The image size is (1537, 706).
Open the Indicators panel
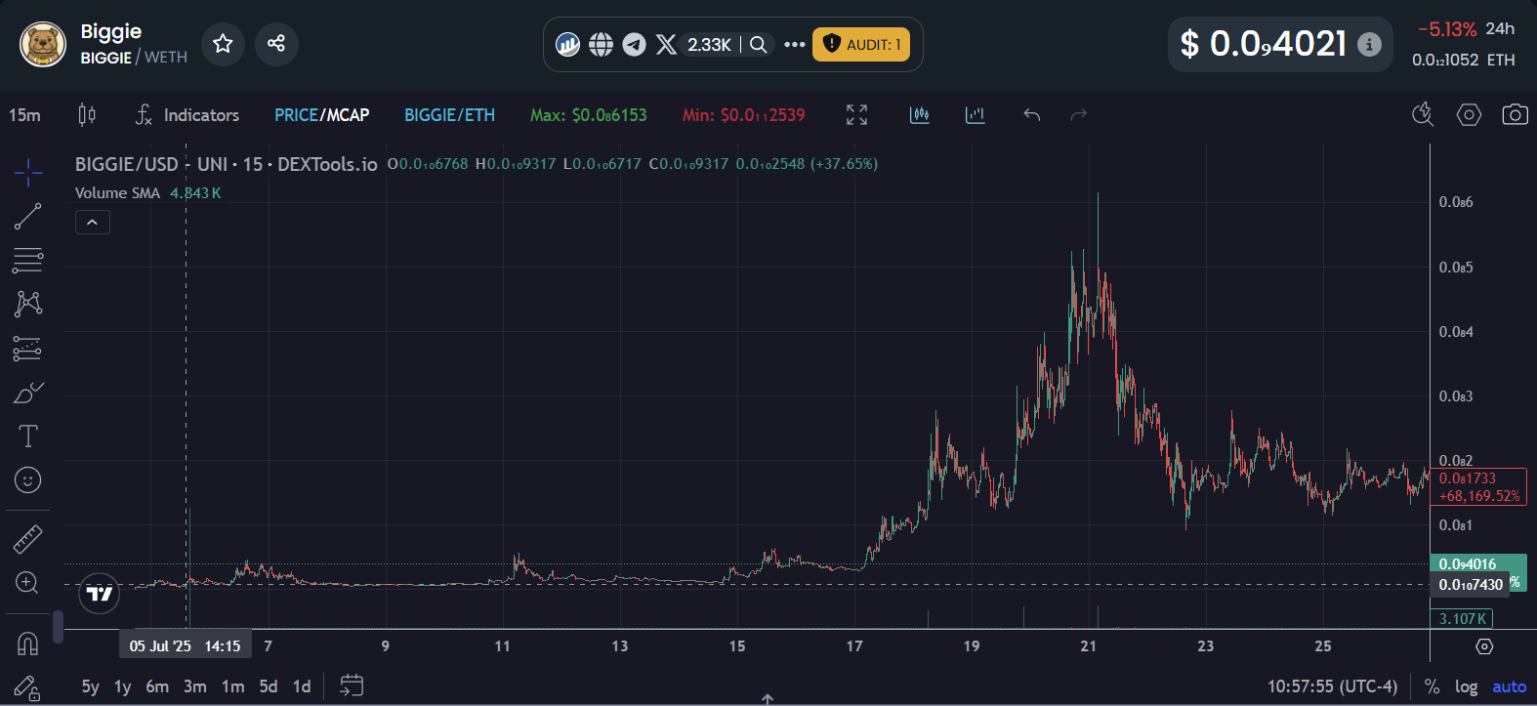point(187,115)
